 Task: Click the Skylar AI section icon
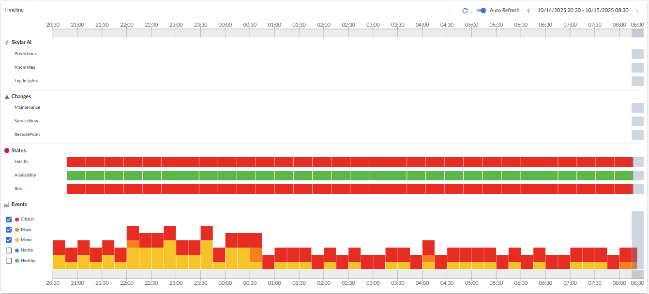click(7, 43)
